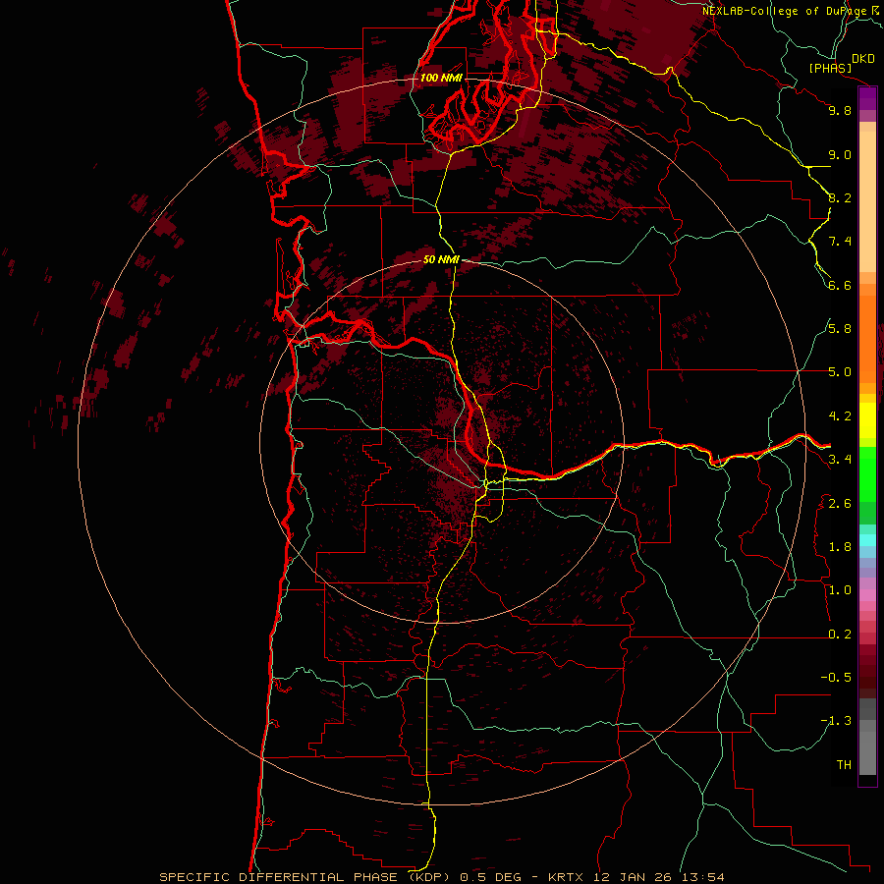
Task: Click the 2.6 scale value
Action: 840,504
